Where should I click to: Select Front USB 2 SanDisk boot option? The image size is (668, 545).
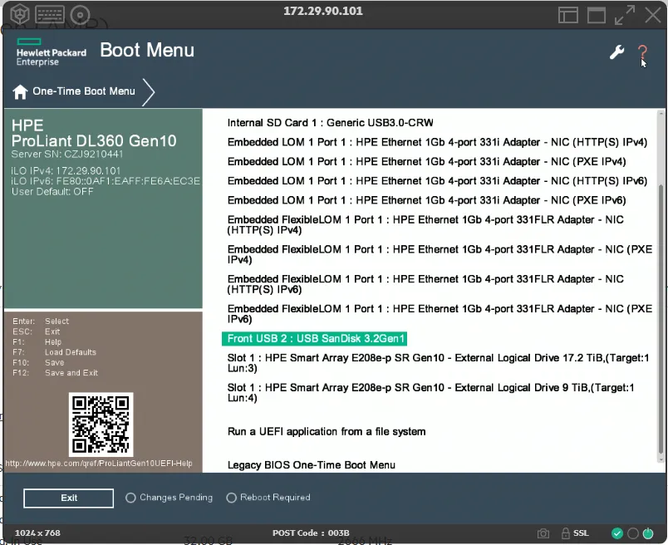[314, 338]
